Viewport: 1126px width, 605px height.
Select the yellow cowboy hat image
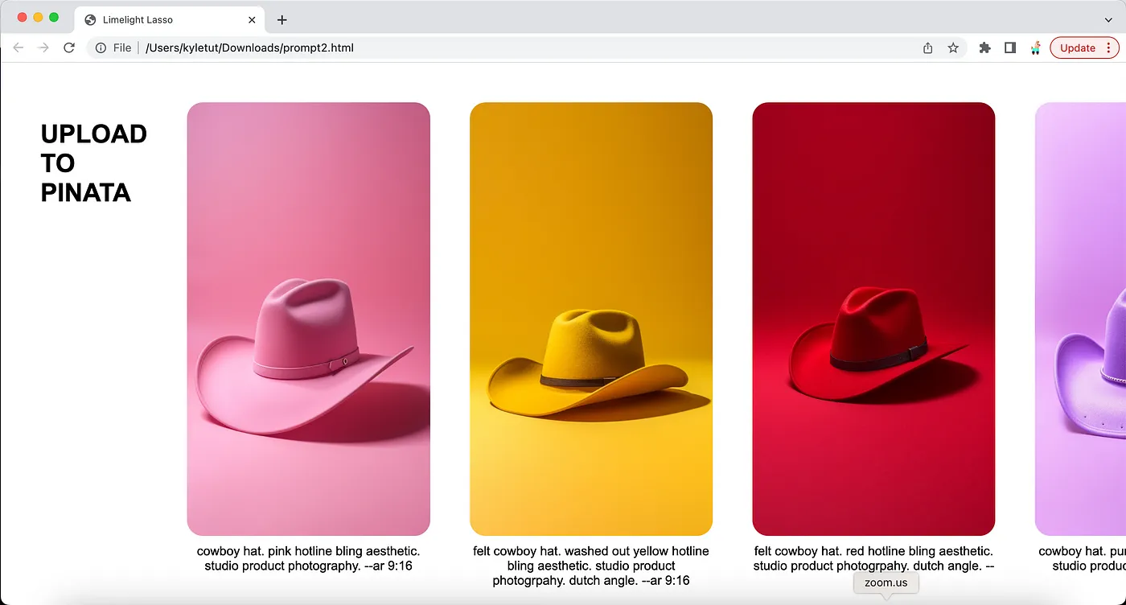591,319
